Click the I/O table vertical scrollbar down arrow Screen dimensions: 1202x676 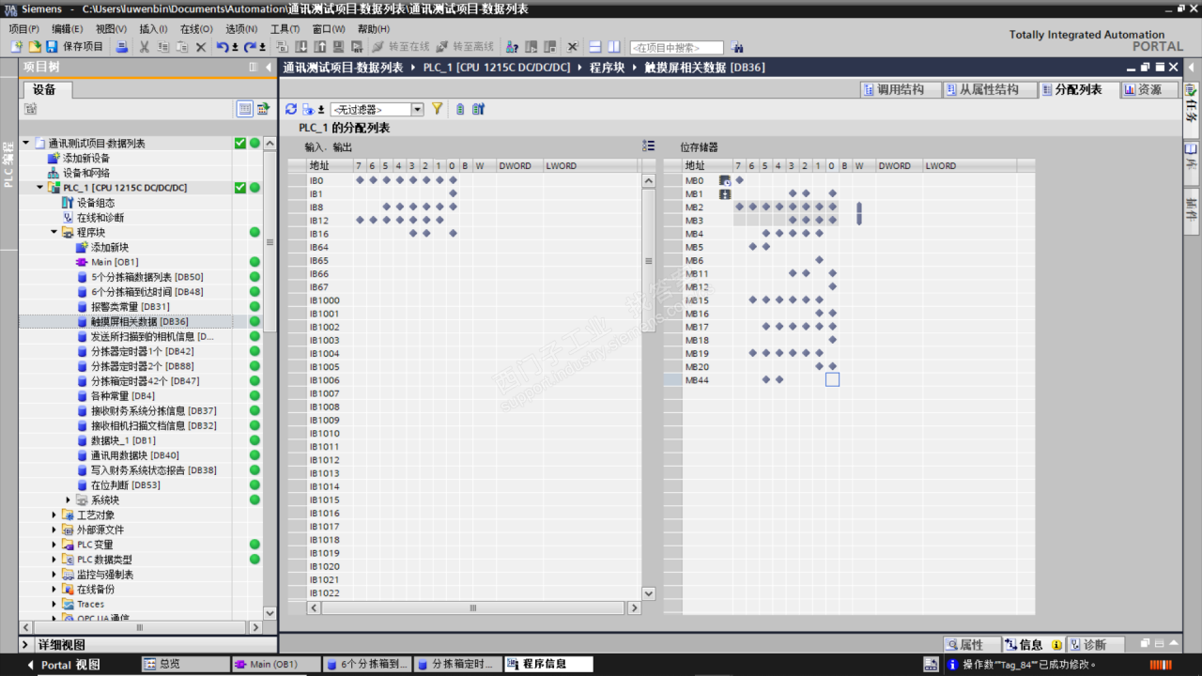coord(648,593)
